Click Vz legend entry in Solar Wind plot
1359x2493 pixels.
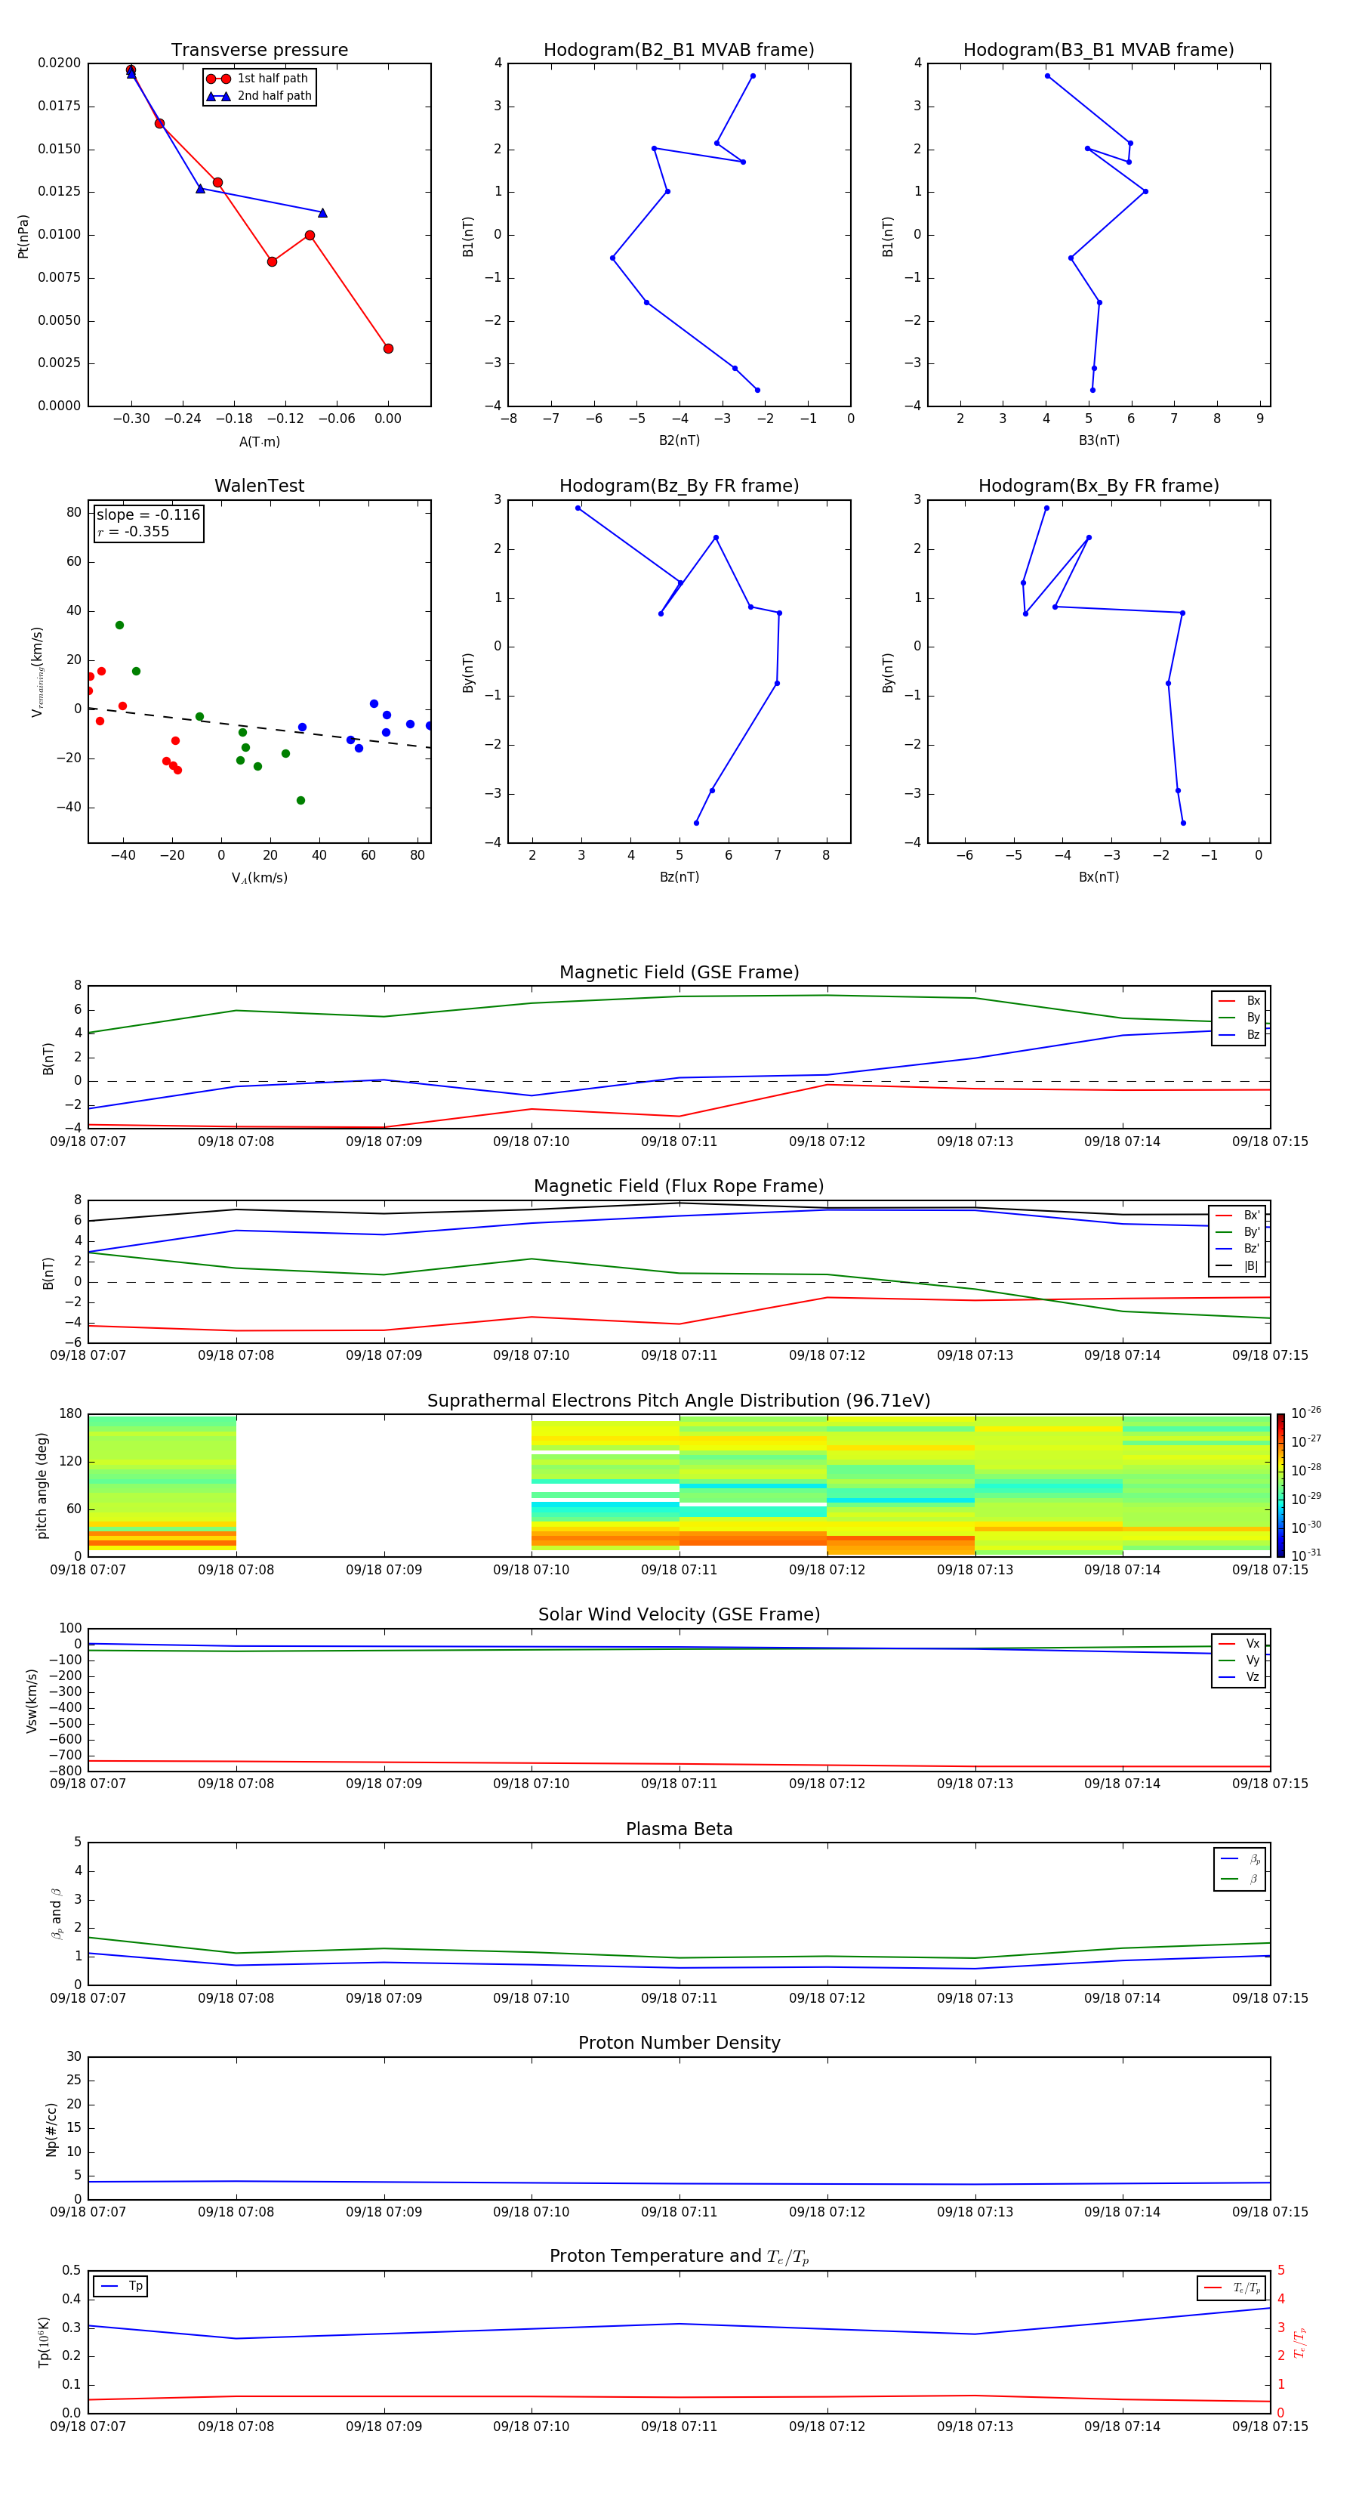tap(1239, 1677)
